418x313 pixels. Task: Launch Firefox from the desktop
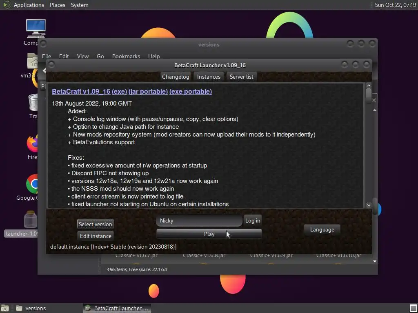point(32,143)
